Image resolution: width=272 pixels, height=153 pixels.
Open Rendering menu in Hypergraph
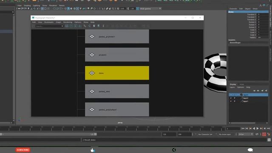click(68, 22)
